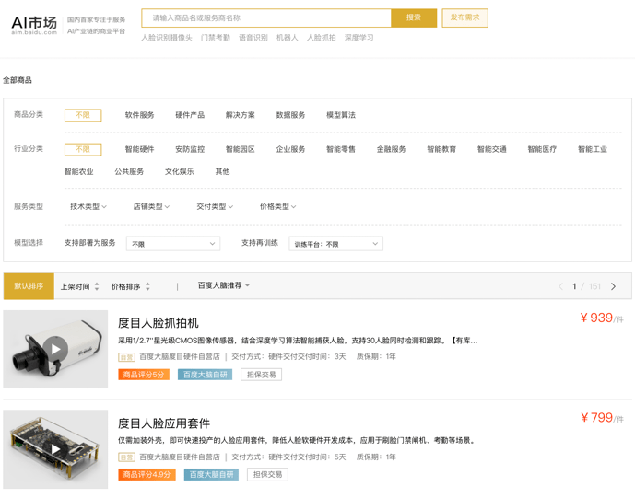Viewport: 635px width, 498px height.
Task: Open 度目人脸抓拍机 product title
Action: (x=158, y=323)
